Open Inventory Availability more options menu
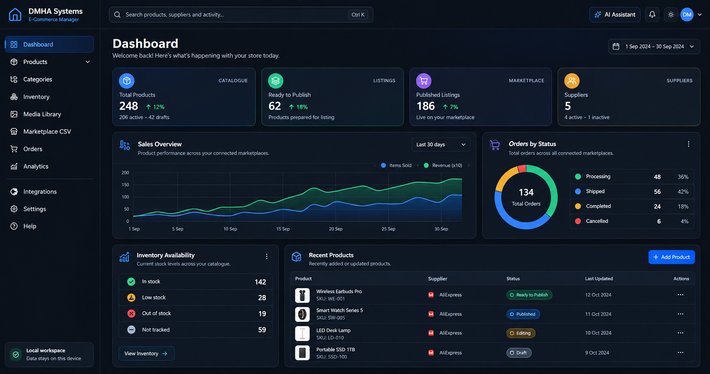The width and height of the screenshot is (710, 374). (x=267, y=256)
